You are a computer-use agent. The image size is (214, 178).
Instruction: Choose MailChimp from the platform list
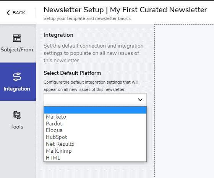(95, 151)
